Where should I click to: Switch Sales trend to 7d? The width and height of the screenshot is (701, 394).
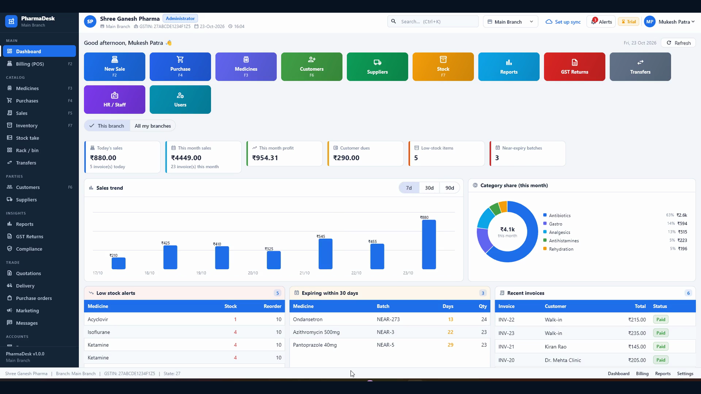(409, 188)
